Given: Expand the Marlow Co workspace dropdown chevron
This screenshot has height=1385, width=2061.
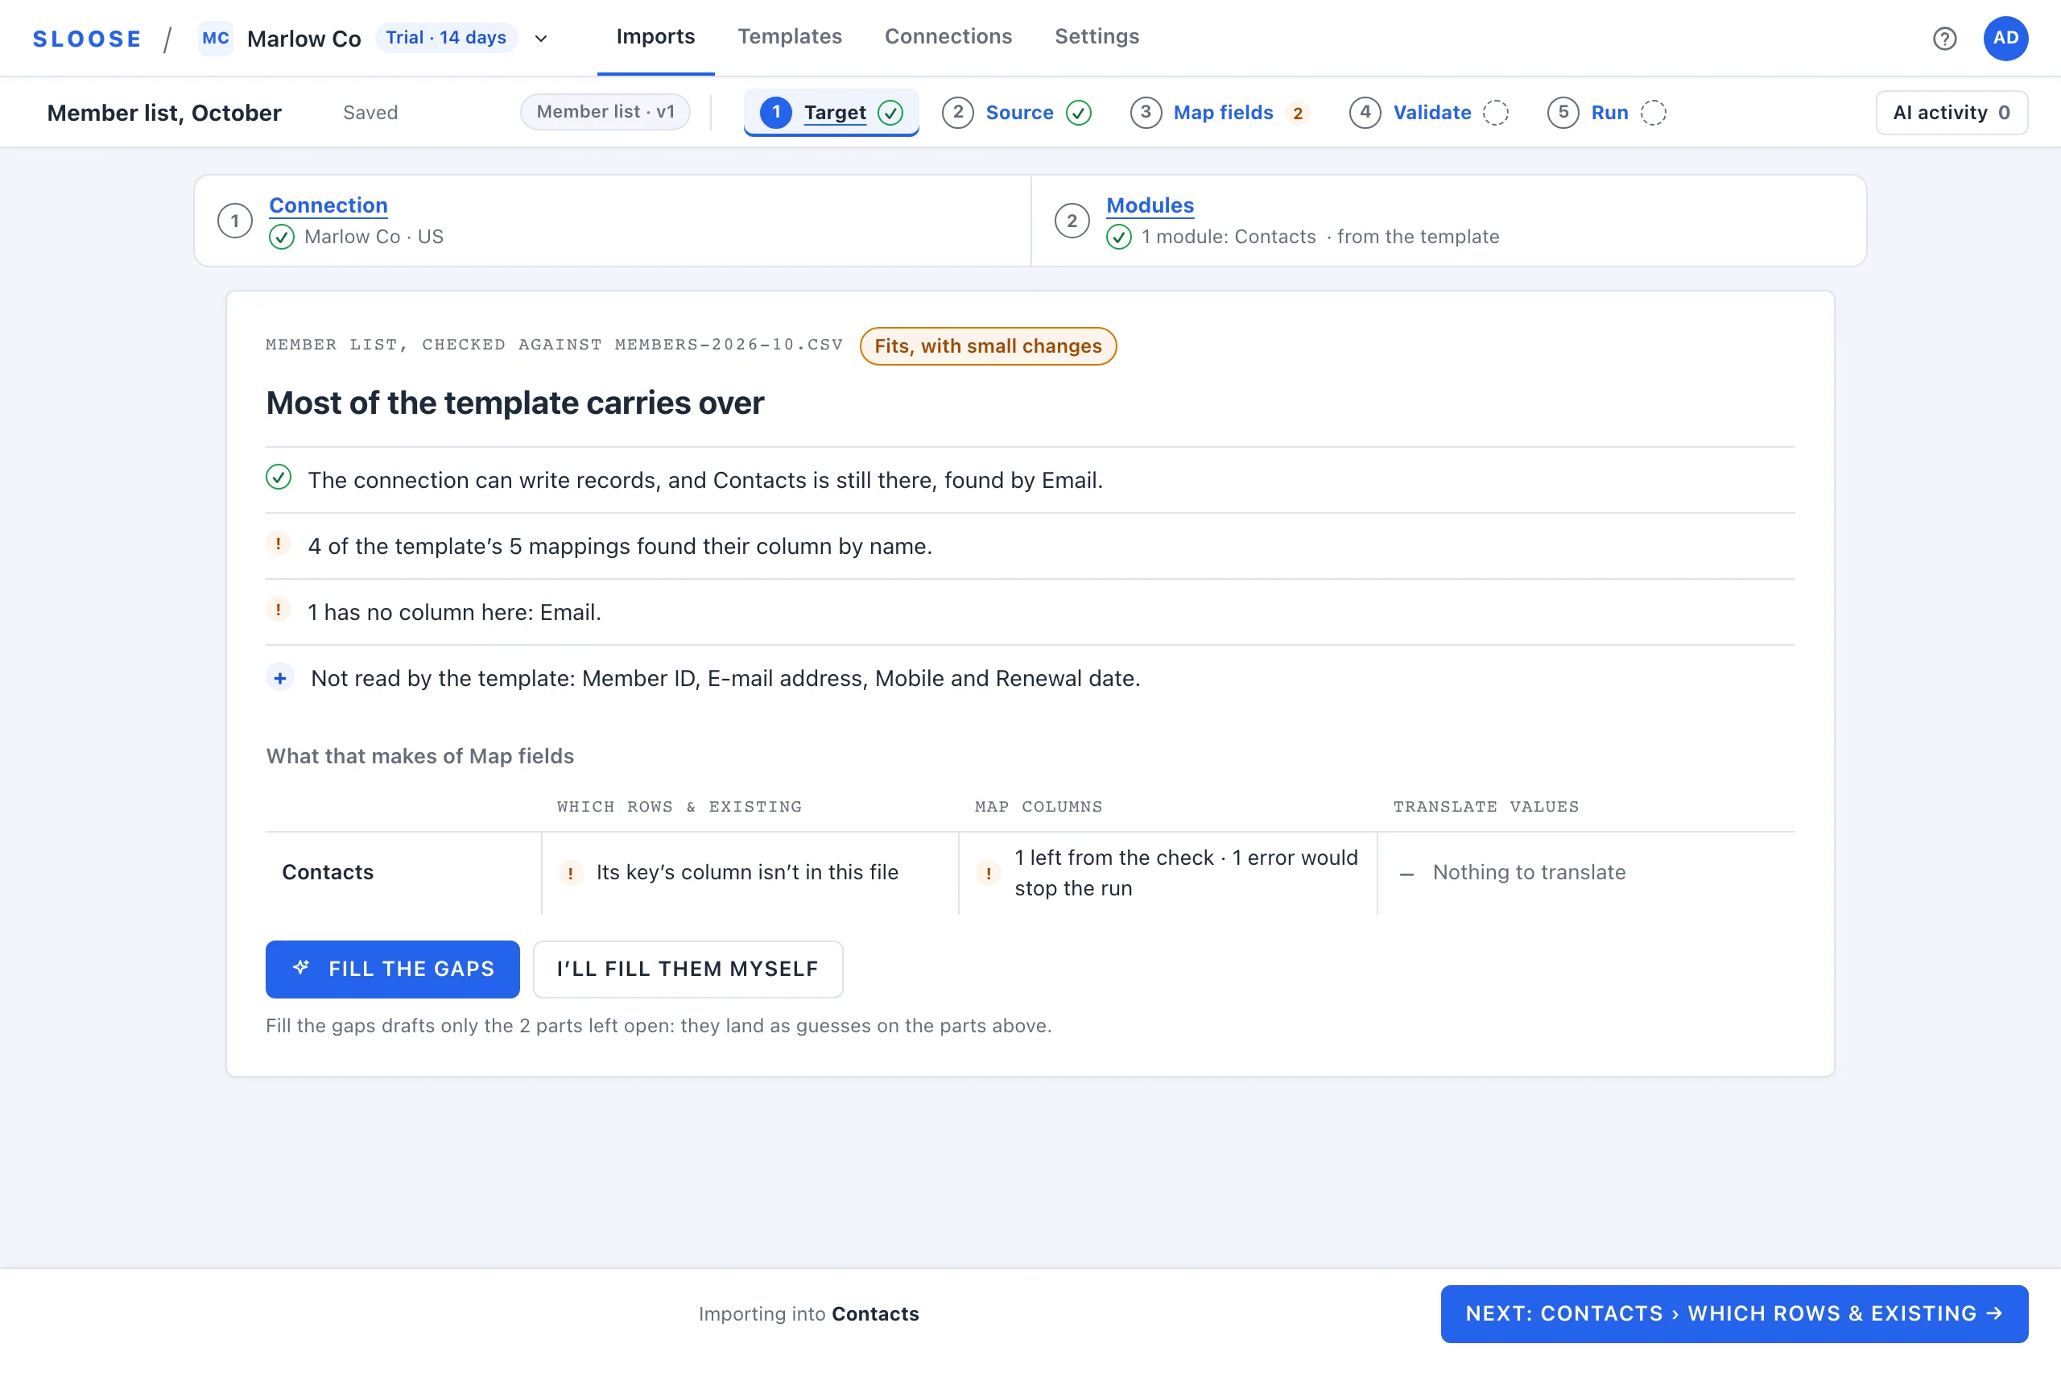Looking at the screenshot, I should [x=541, y=38].
